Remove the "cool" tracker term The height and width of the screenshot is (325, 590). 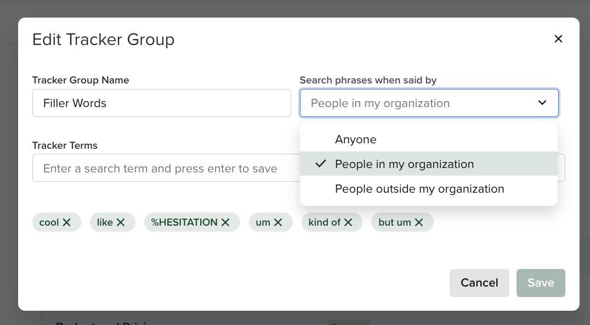coord(66,222)
